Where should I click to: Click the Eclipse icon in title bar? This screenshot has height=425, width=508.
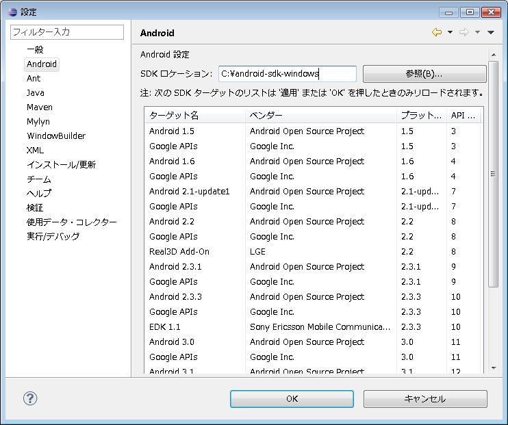coord(12,12)
